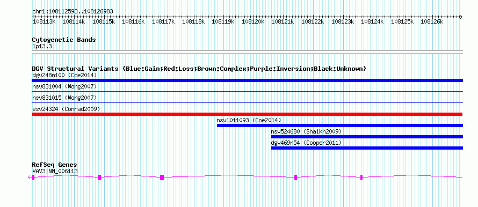The width and height of the screenshot is (478, 207).
Task: Click the VAV3 exon near 108121k
Action: 296,178
